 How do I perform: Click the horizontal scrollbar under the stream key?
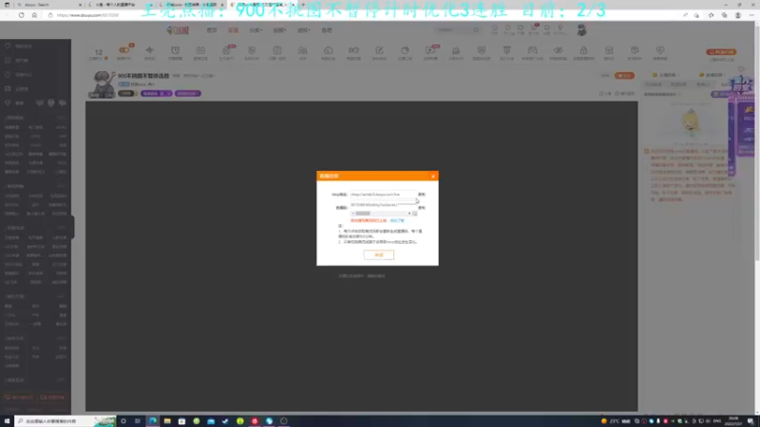[383, 213]
